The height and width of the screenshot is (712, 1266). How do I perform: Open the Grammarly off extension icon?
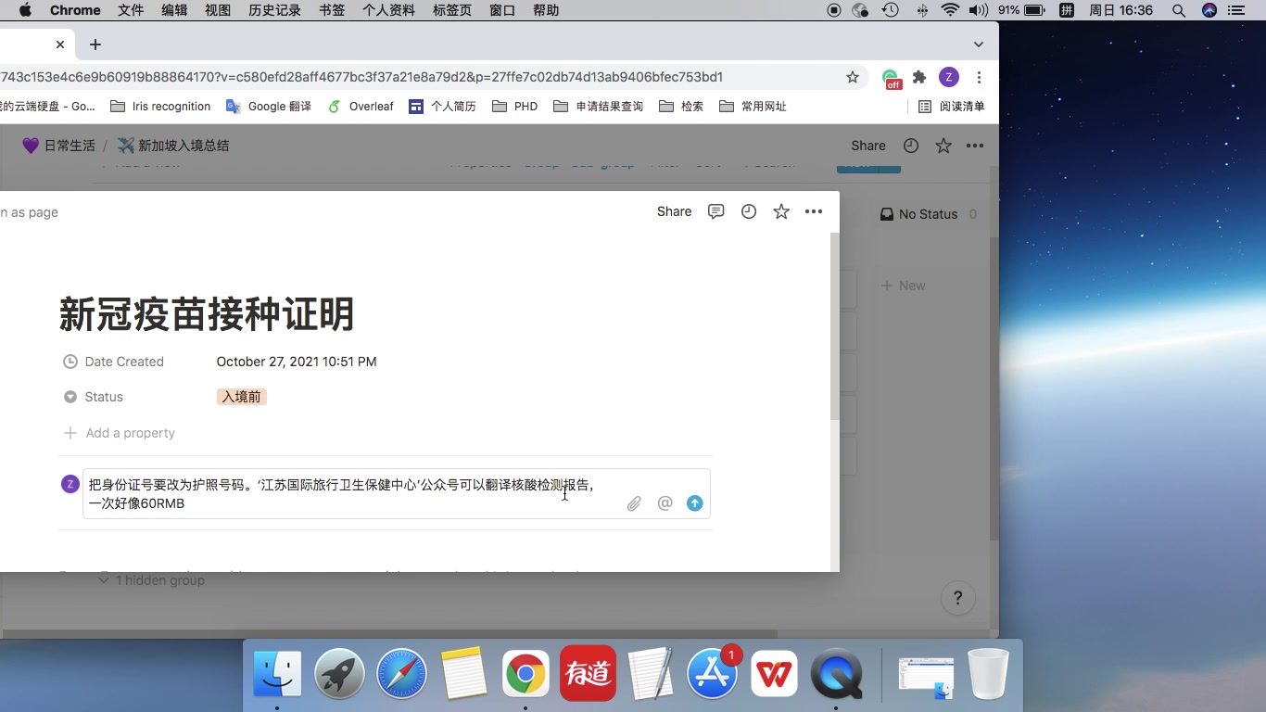(891, 78)
